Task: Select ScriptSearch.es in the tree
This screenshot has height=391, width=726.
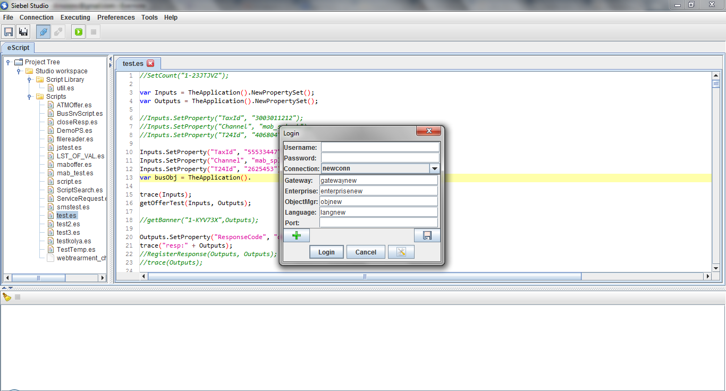Action: click(x=80, y=190)
